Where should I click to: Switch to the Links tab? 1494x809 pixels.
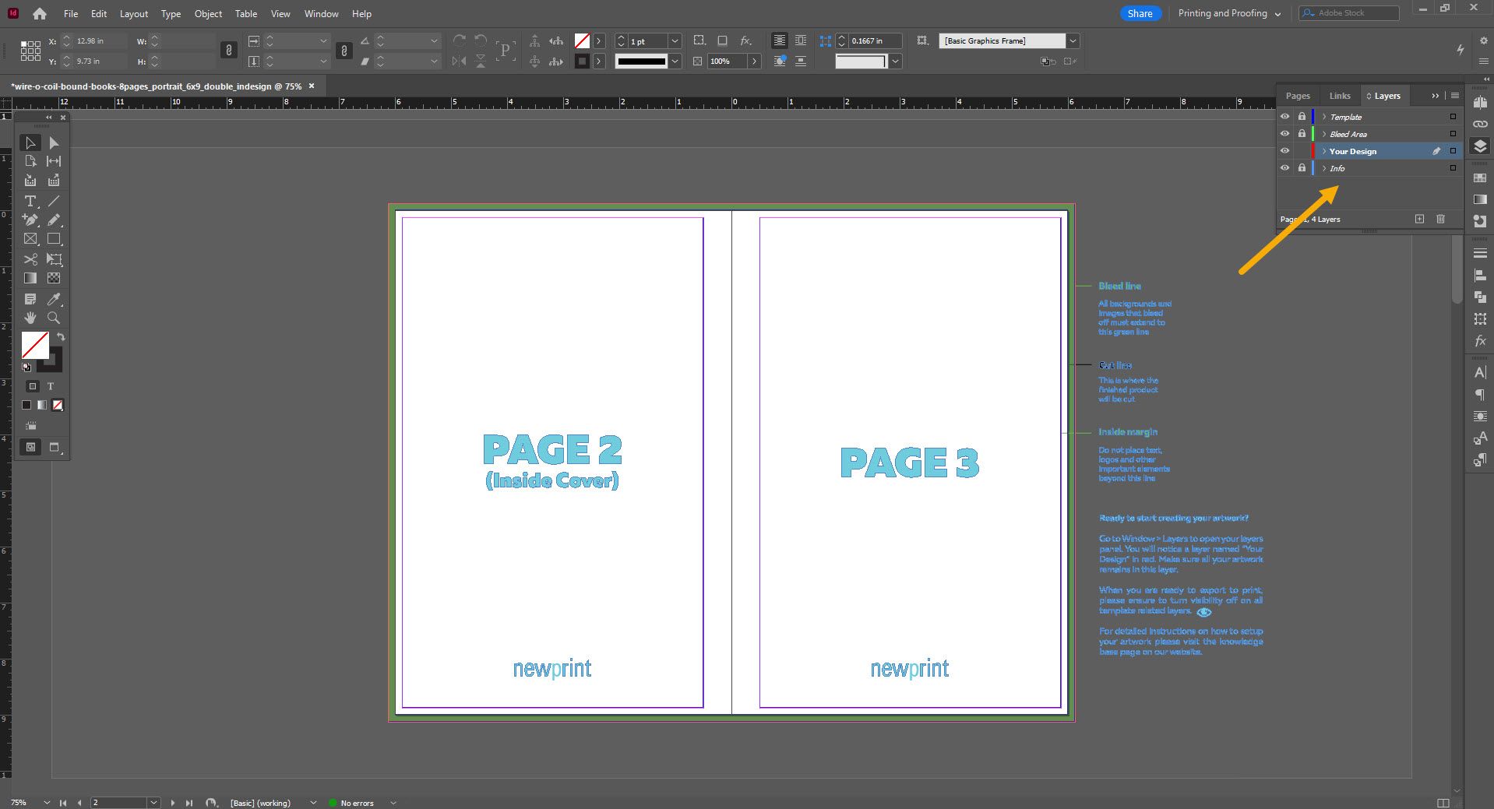click(1339, 95)
